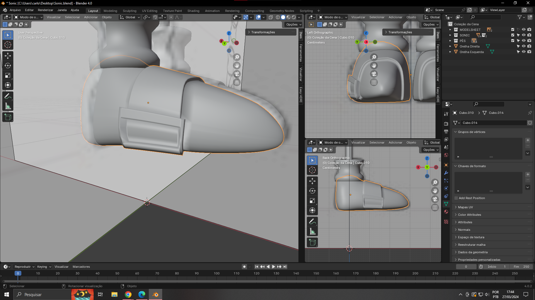Select the Scale tool in main viewport
Viewport: 535px width, 300px height.
point(8,75)
